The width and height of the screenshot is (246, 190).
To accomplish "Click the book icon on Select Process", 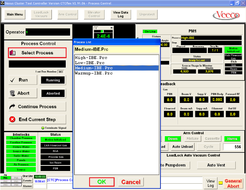I will tap(13, 53).
